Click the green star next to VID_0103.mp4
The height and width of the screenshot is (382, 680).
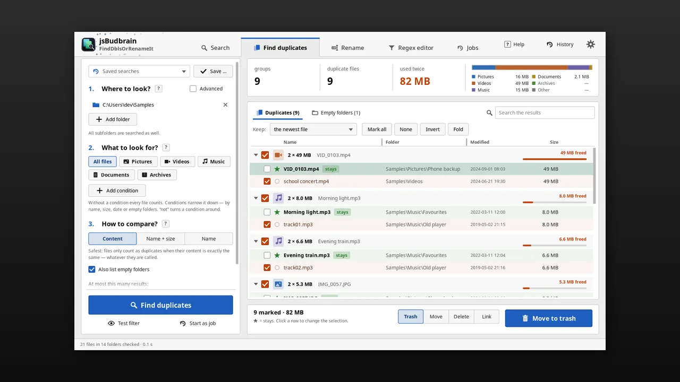[x=277, y=169]
